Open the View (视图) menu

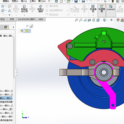(x=15, y=1)
